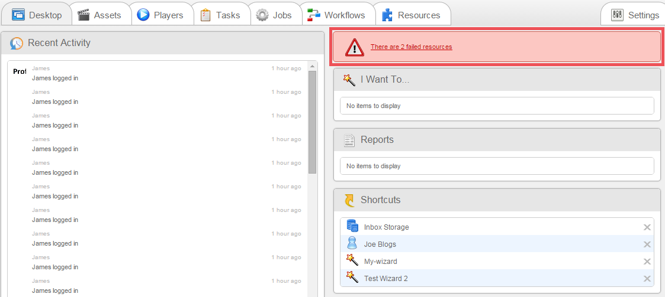Viewport: 665px width, 297px height.
Task: Switch to the Players tab
Action: pos(161,15)
